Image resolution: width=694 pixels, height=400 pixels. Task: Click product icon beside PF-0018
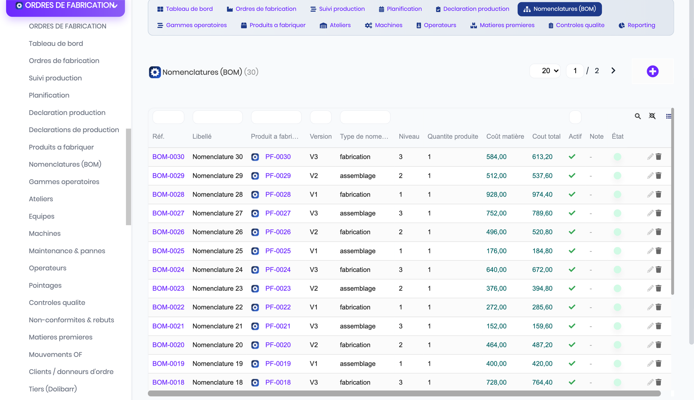click(x=255, y=383)
